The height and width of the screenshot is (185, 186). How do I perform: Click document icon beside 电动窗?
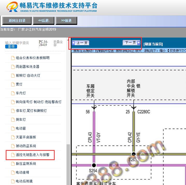[x=13, y=129]
